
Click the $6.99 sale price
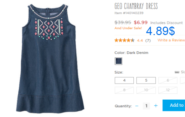(140, 22)
